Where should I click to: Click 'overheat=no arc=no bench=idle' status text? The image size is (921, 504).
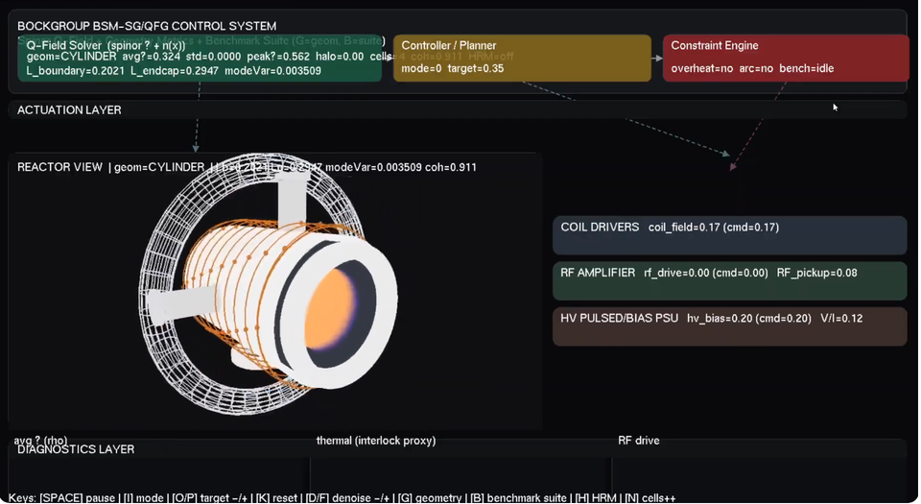(x=752, y=69)
